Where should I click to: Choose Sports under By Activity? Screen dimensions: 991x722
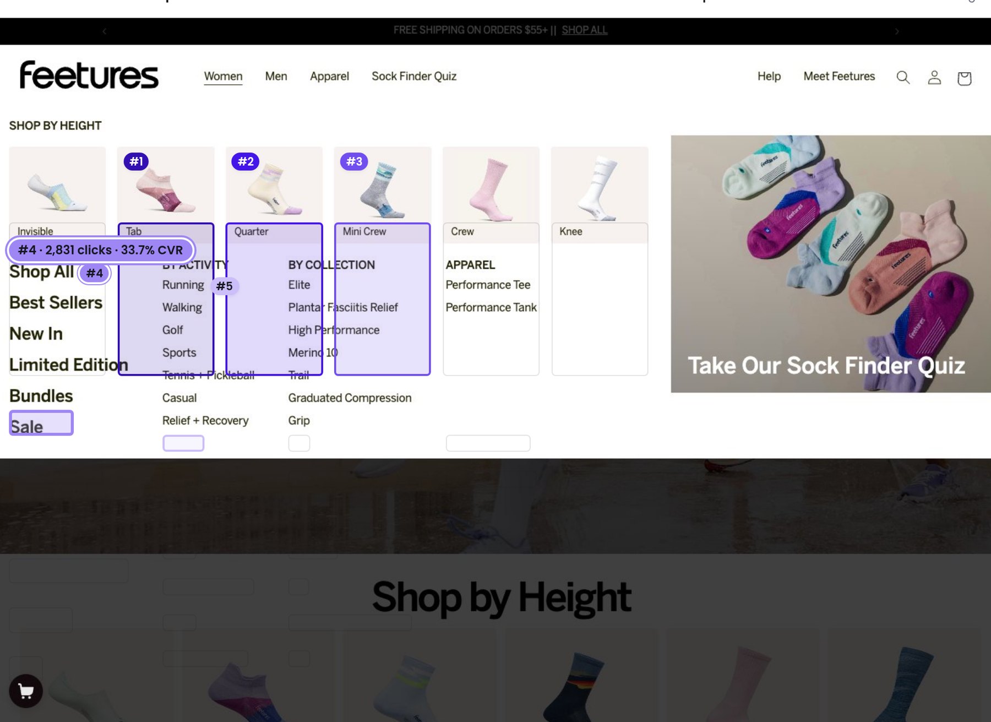[179, 352]
